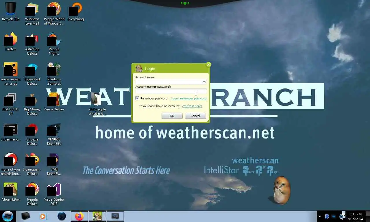Toggle the Remember password checkbox
The height and width of the screenshot is (222, 370).
137,98
